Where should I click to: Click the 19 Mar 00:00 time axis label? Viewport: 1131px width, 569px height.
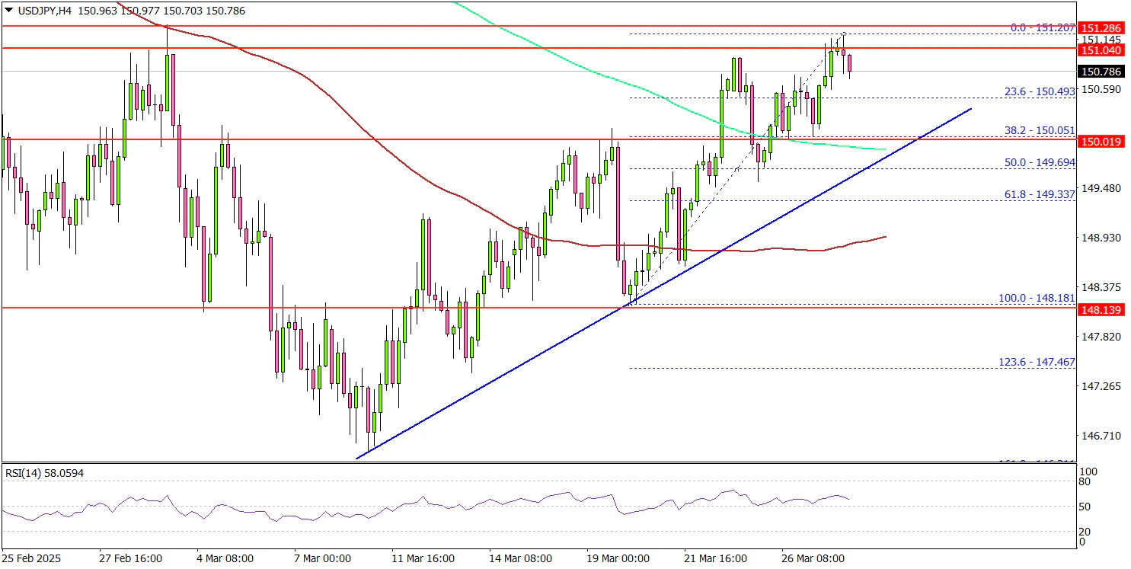pyautogui.click(x=617, y=558)
